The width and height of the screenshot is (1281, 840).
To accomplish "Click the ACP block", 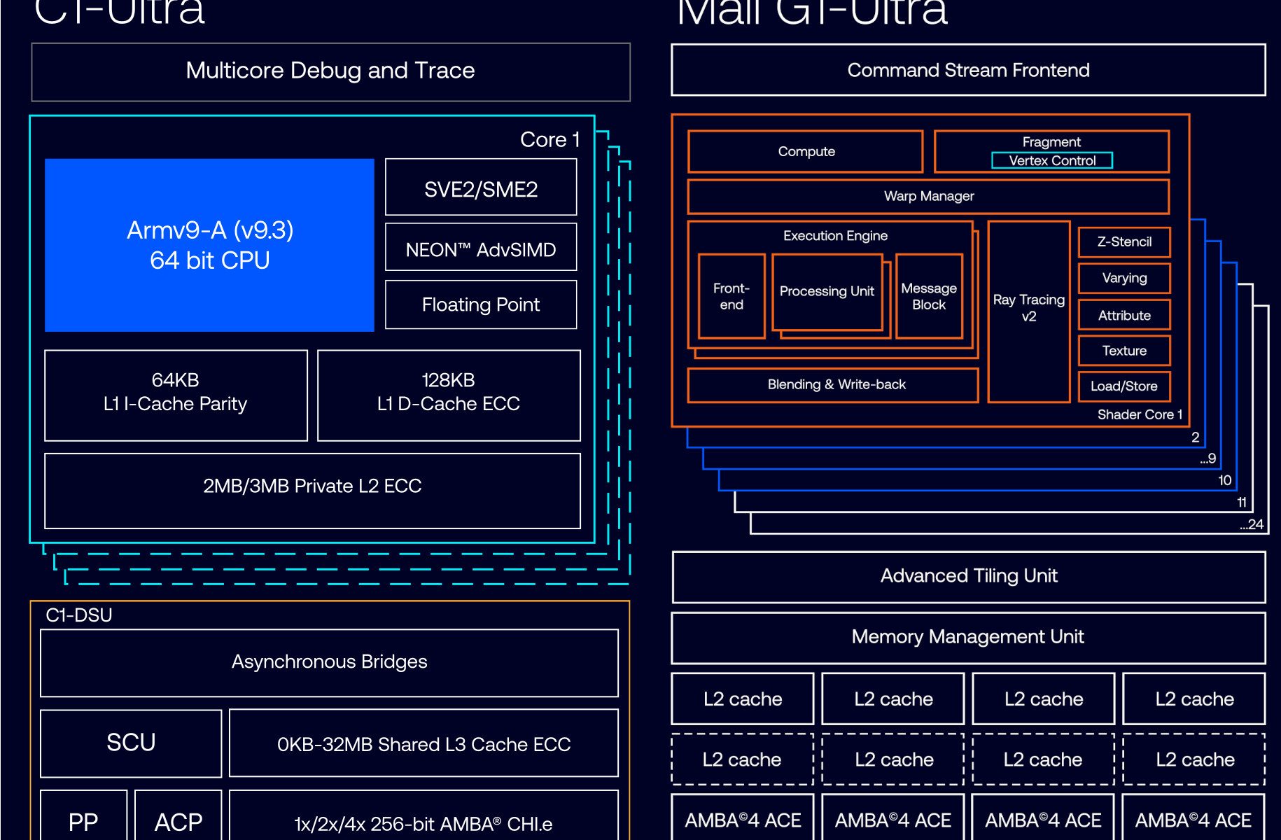I will (178, 815).
